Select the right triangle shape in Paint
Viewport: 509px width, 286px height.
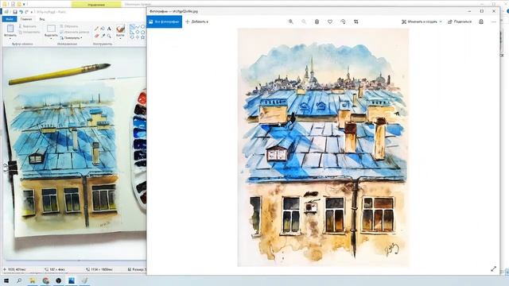coord(132,32)
